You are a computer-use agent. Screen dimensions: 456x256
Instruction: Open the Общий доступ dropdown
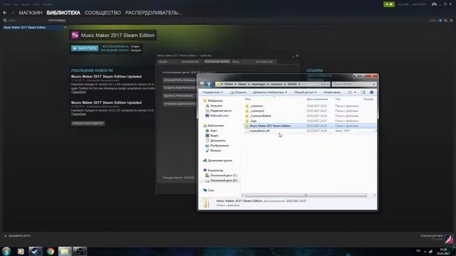coord(305,92)
